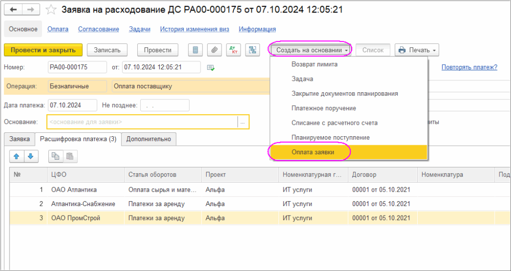The image size is (511, 271).
Task: Click the document structure icon
Action: coord(252,50)
